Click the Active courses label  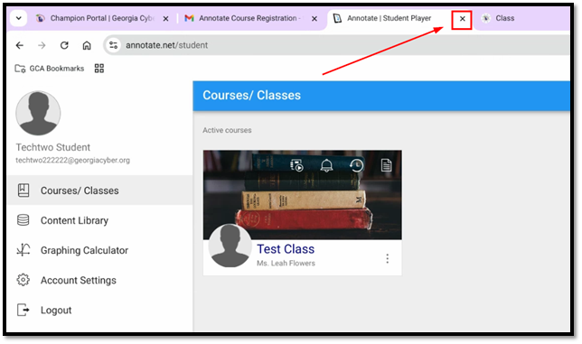pyautogui.click(x=227, y=130)
